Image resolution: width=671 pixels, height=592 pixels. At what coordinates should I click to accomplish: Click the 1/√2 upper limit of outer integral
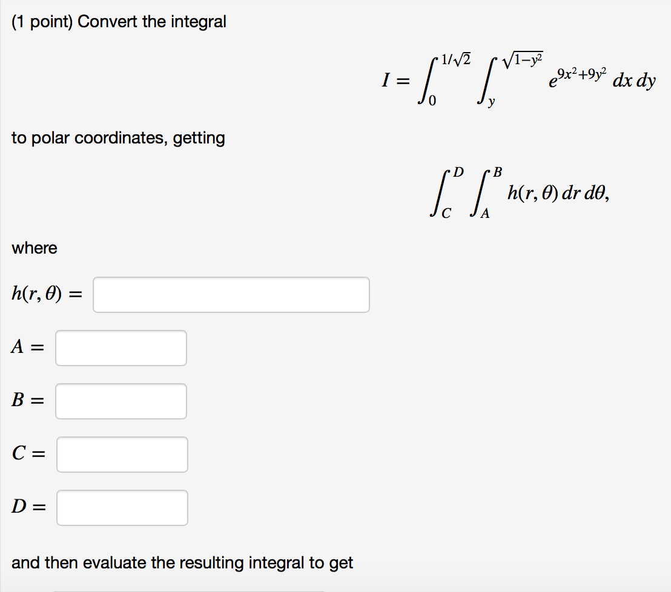pyautogui.click(x=456, y=59)
